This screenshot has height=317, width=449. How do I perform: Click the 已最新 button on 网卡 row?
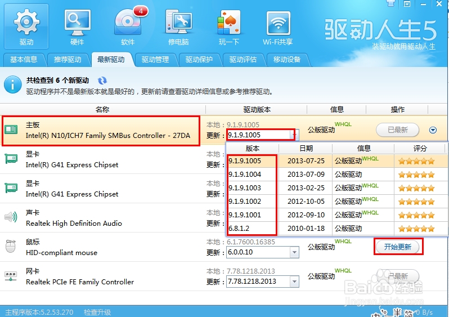click(x=397, y=276)
